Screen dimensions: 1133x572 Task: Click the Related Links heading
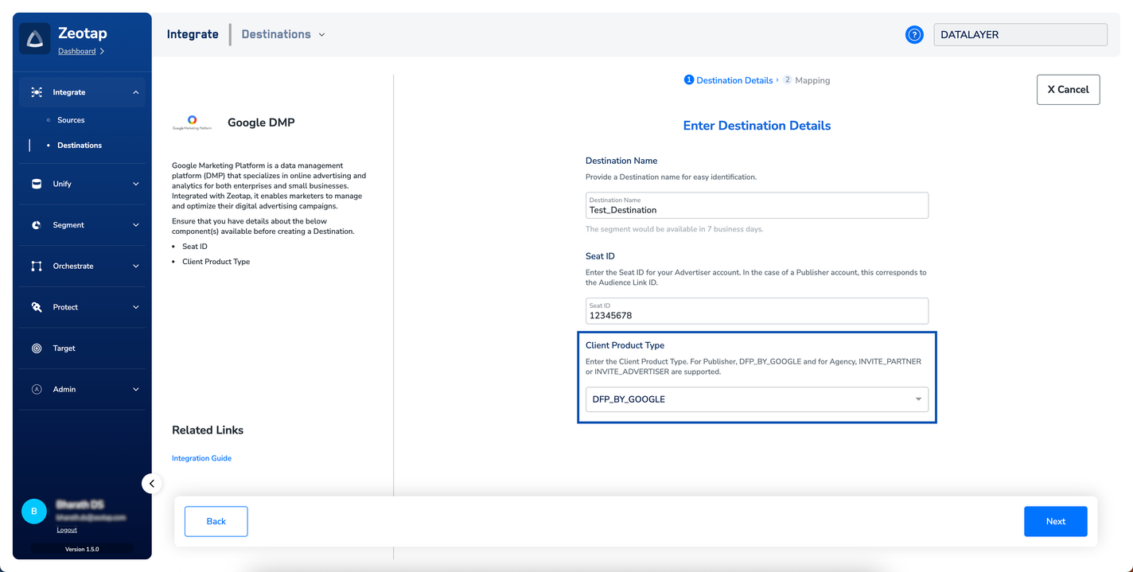pos(208,430)
